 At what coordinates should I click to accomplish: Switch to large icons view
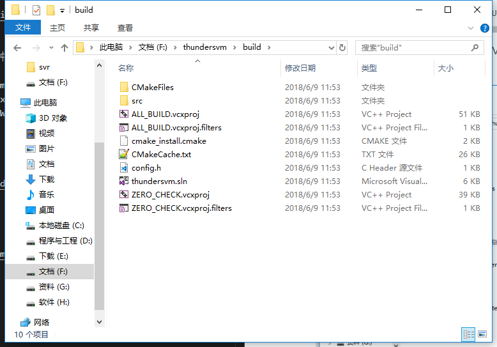483,334
